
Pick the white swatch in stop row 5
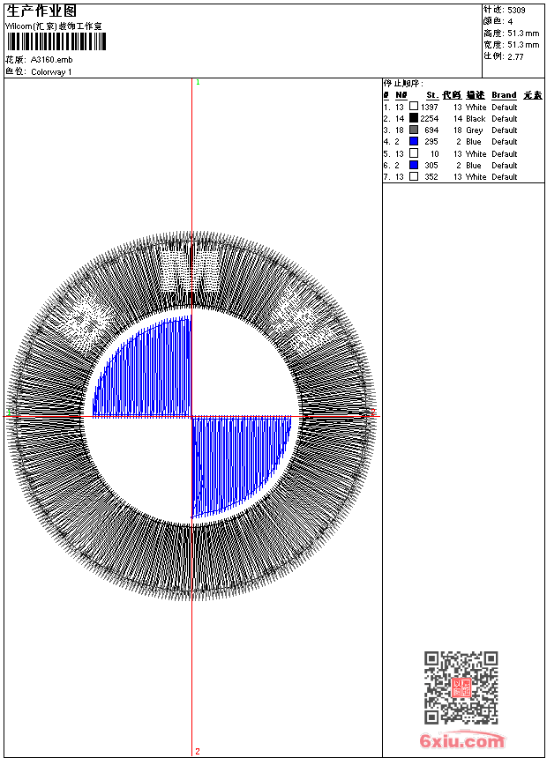414,153
